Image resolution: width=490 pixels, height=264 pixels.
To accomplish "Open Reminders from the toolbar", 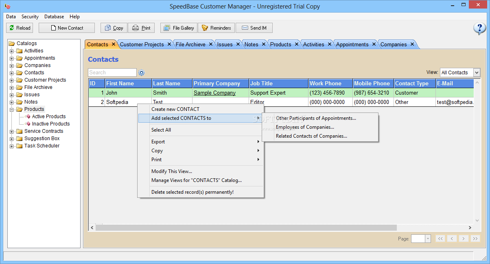I will tap(216, 28).
